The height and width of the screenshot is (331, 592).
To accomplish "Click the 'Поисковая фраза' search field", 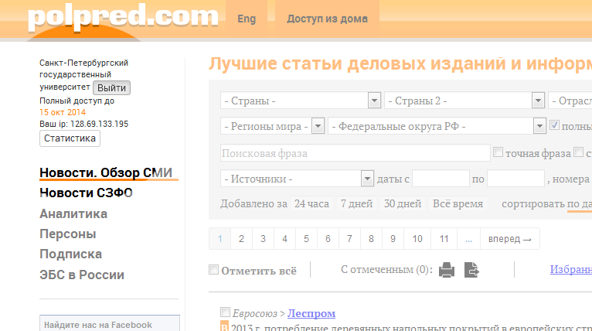I will pyautogui.click(x=355, y=153).
